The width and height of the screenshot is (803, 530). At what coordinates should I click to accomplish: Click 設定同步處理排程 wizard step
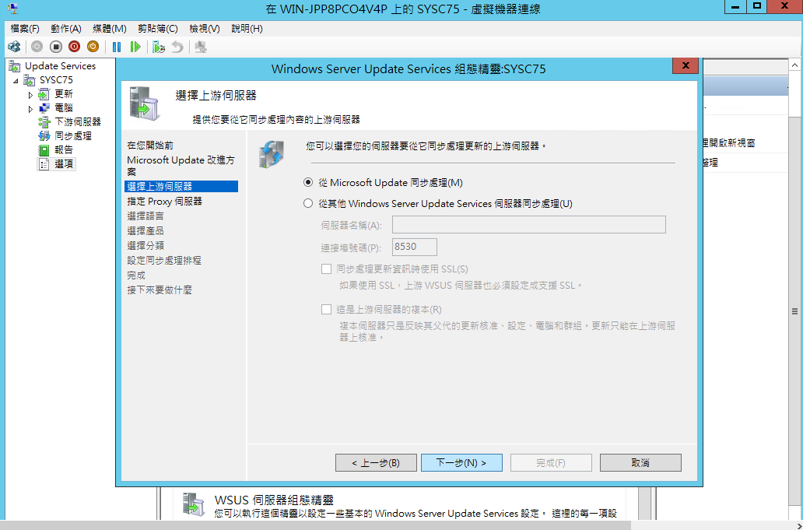164,261
